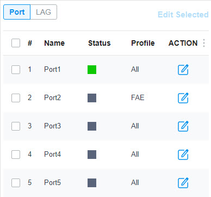Click the green status indicator for Port1
This screenshot has width=211, height=197.
[x=92, y=70]
